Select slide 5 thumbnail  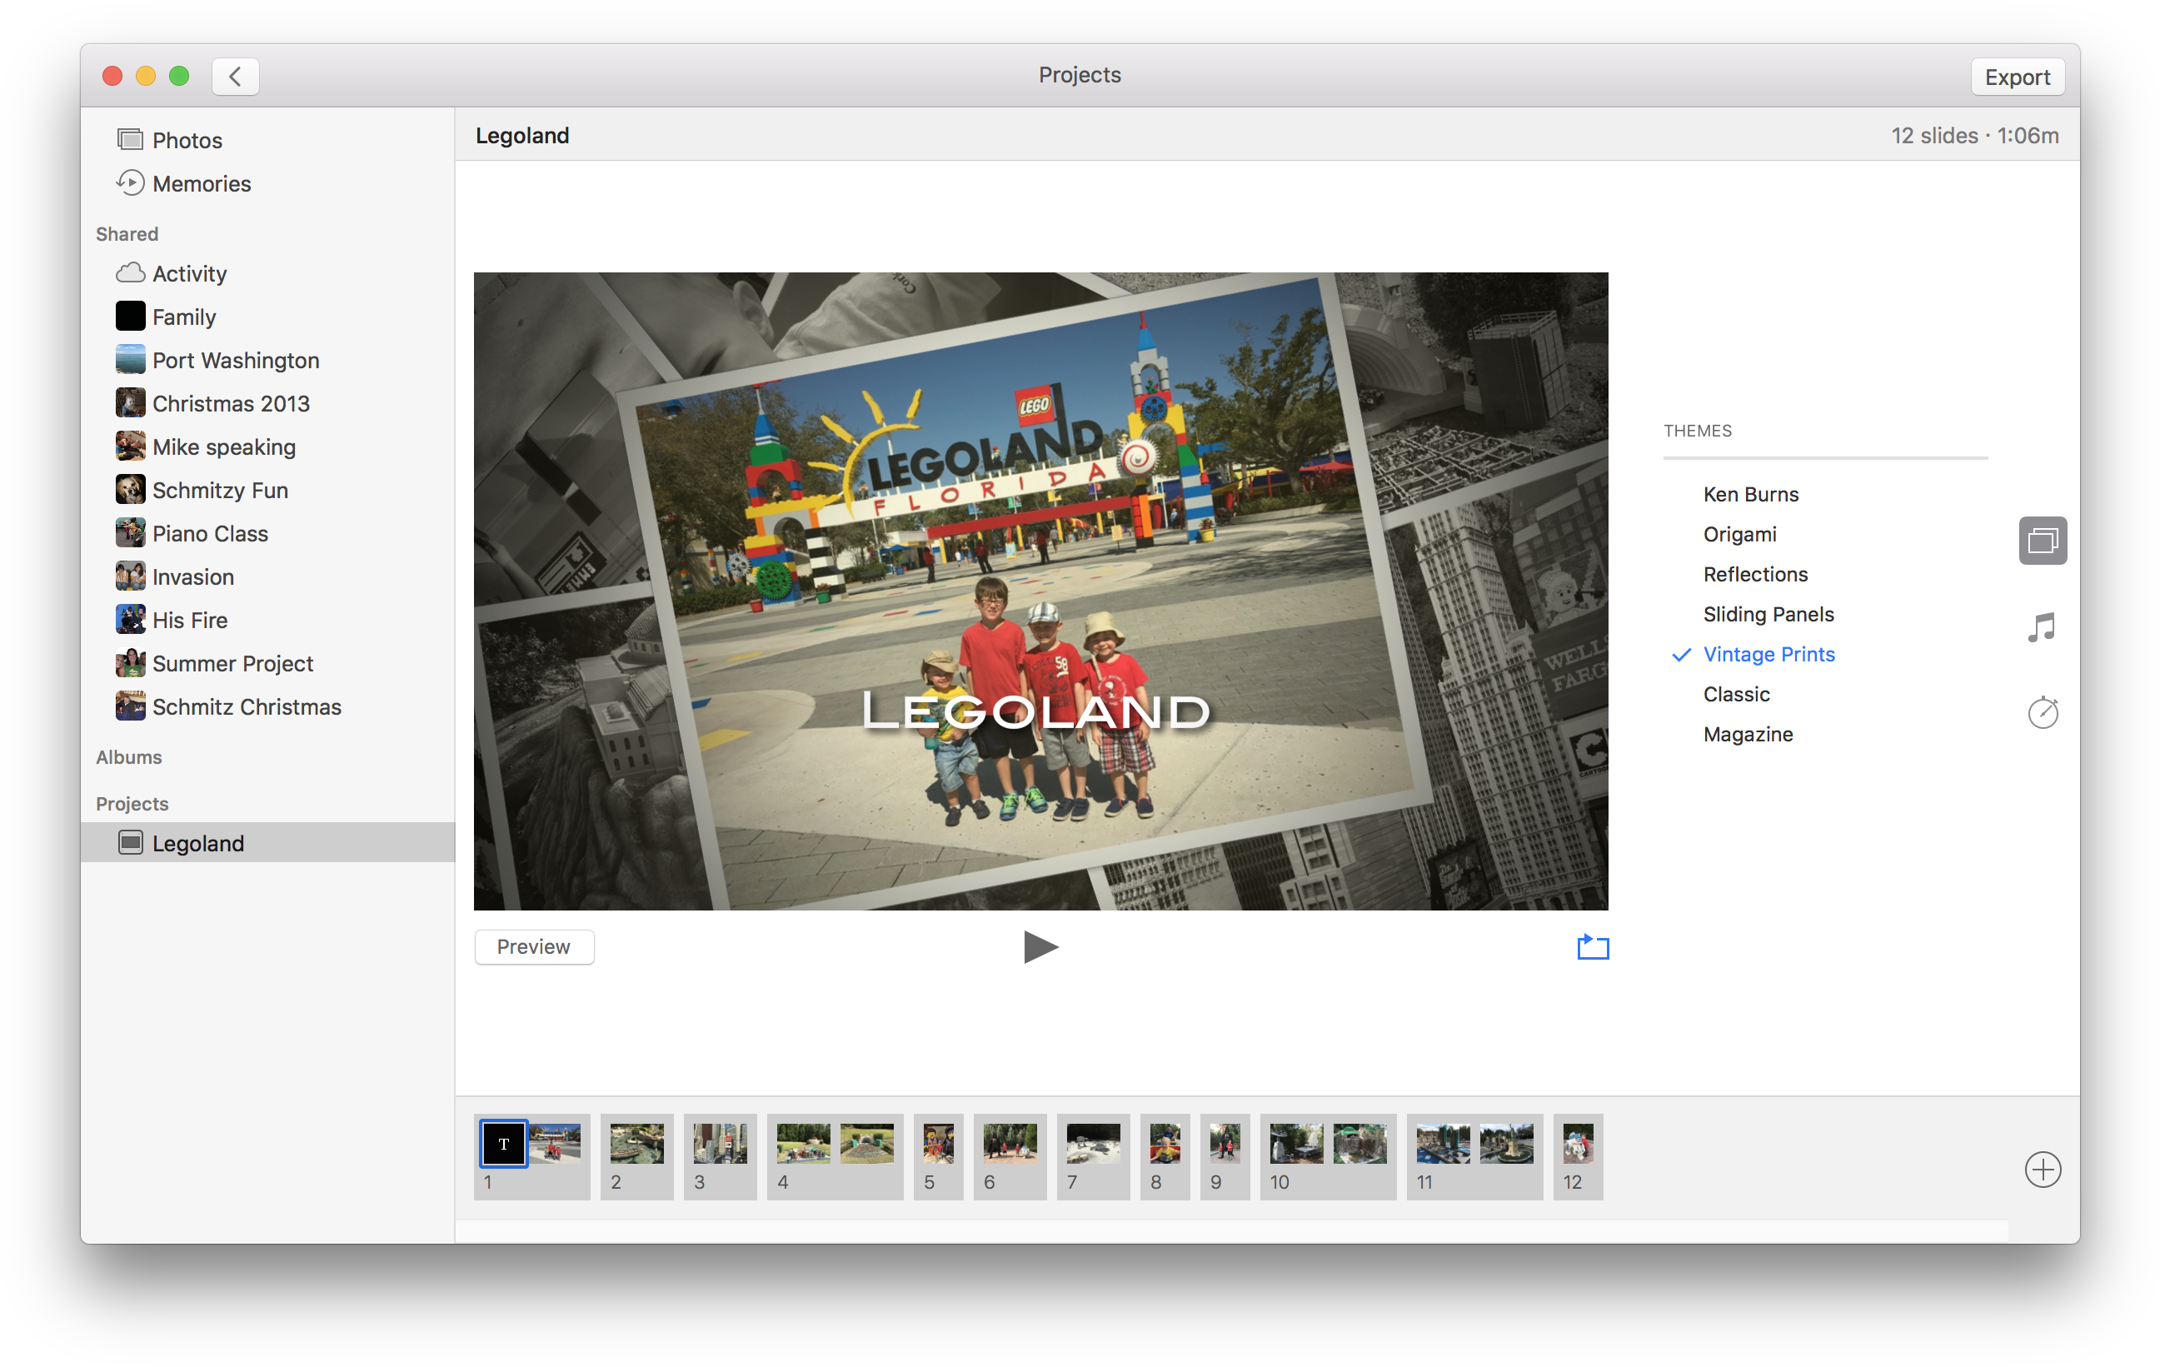938,1144
